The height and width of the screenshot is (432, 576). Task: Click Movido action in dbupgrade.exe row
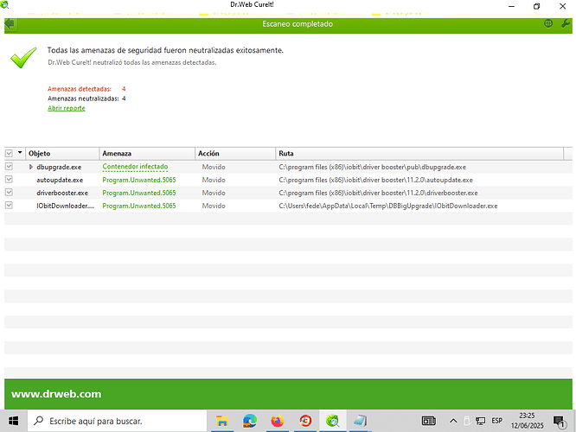pyautogui.click(x=214, y=167)
